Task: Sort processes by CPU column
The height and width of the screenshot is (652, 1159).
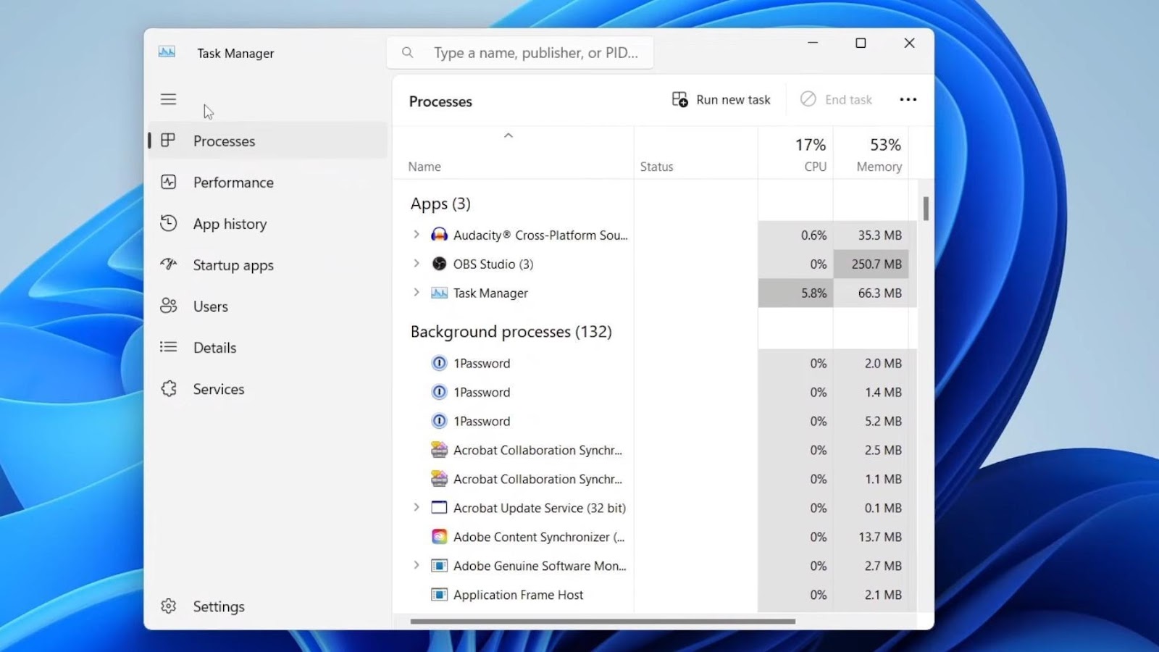Action: pos(796,154)
